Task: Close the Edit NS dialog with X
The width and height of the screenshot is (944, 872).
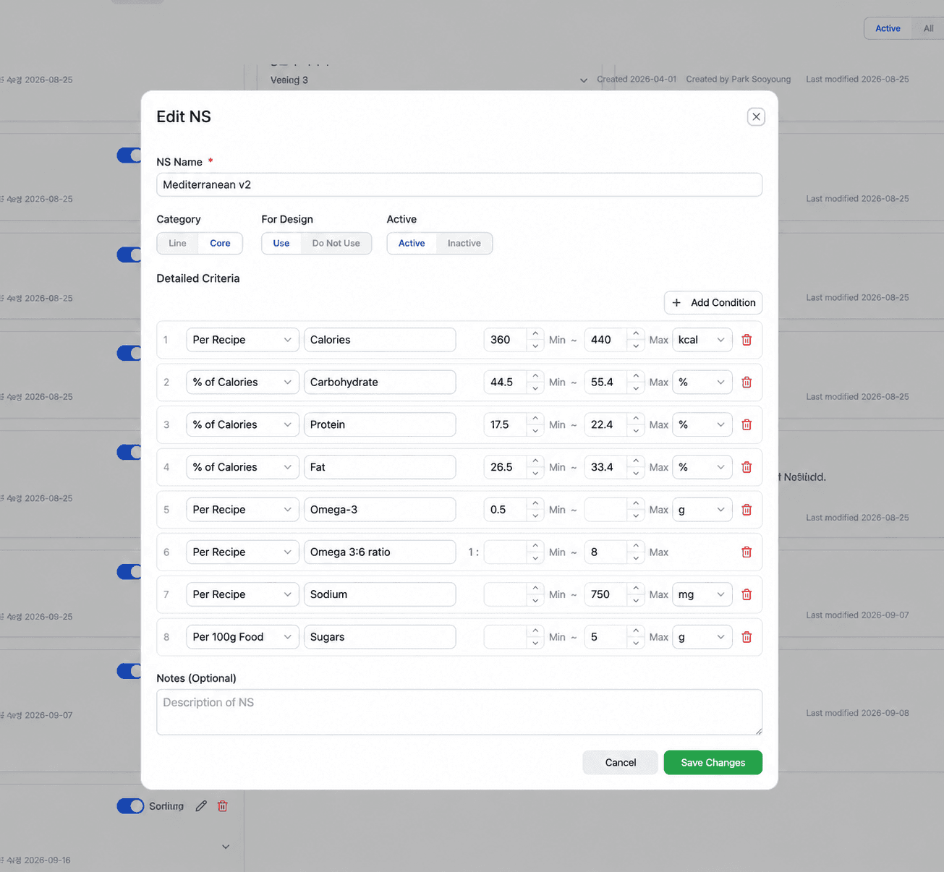Action: (x=756, y=116)
